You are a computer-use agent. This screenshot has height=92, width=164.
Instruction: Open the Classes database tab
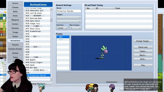coord(15,7)
